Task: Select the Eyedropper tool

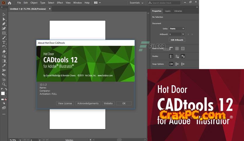Action: click(4, 66)
